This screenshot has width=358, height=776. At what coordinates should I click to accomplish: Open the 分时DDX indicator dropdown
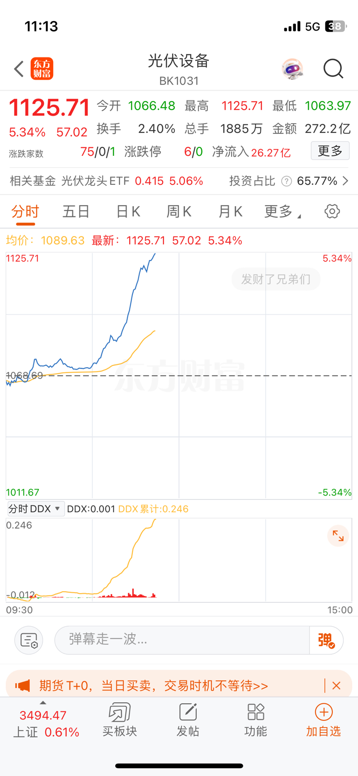[x=34, y=509]
